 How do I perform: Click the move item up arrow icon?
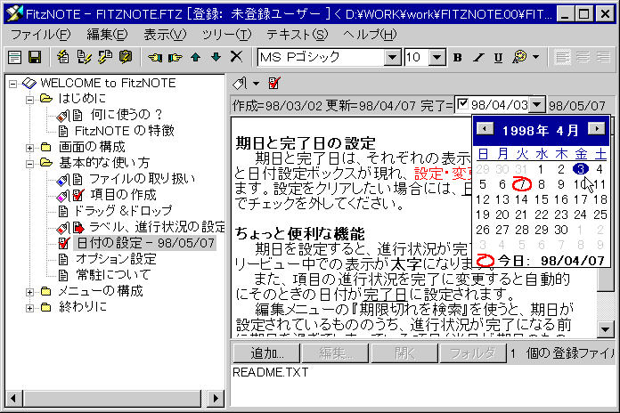(x=195, y=58)
